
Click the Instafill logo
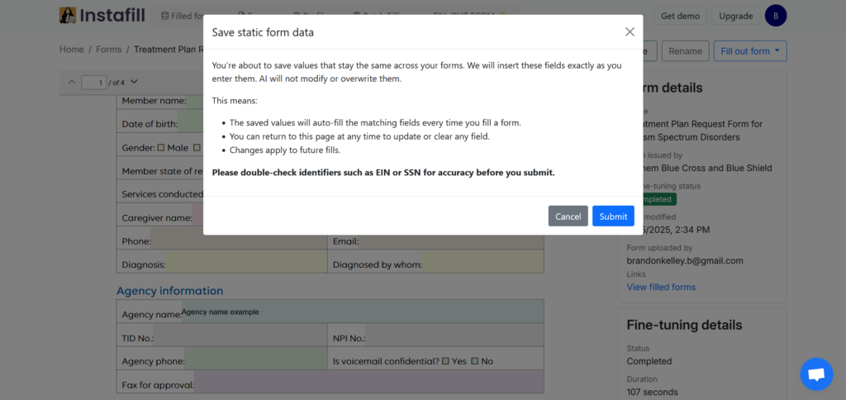click(91, 16)
